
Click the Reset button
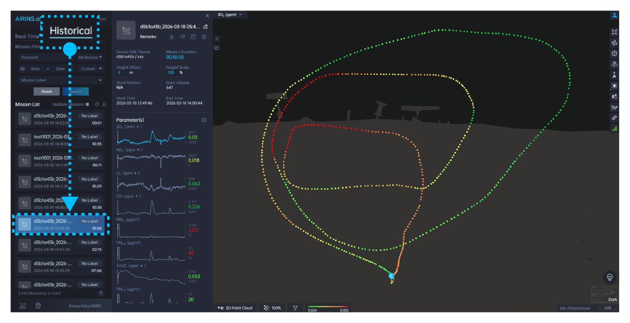click(x=47, y=91)
